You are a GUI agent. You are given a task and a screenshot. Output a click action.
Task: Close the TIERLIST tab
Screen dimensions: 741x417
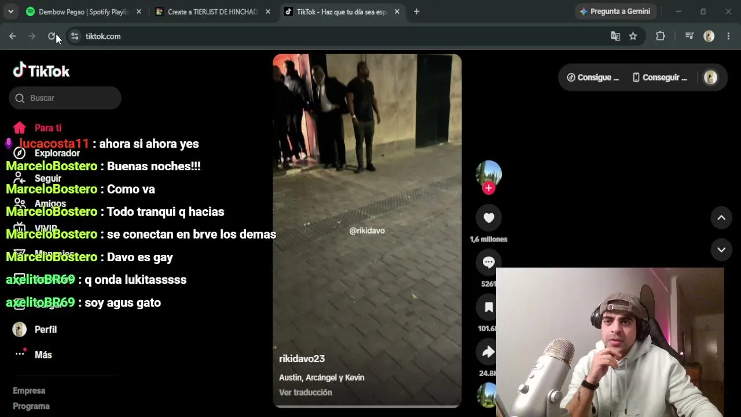point(267,12)
